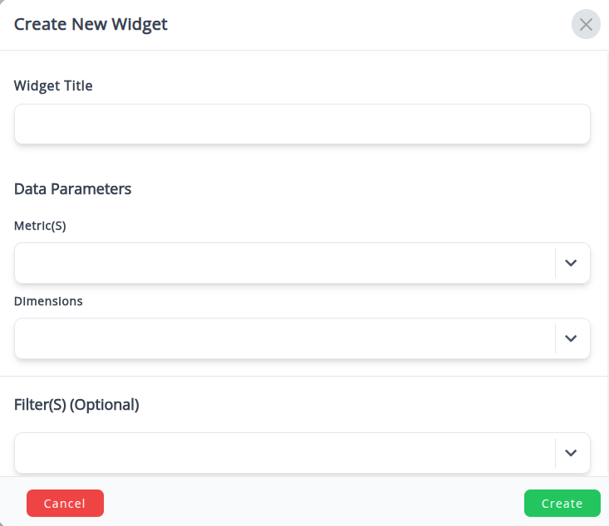Click the divider beside the Metric(S) arrow
Image resolution: width=609 pixels, height=526 pixels.
click(x=555, y=263)
